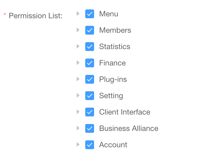Toggle the Statistics permission checkbox
Image resolution: width=209 pixels, height=163 pixels.
(x=90, y=47)
